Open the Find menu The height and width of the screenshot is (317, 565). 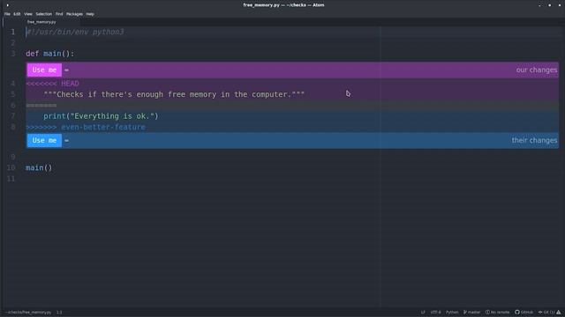[59, 14]
